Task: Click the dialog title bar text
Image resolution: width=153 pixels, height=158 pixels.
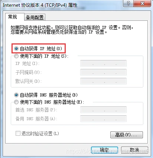Action: 40,5
